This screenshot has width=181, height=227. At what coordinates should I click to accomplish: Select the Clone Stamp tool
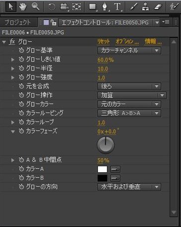(x=146, y=7)
